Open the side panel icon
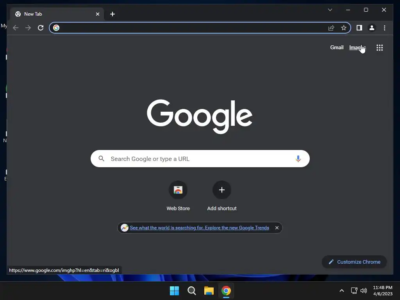 click(x=359, y=28)
